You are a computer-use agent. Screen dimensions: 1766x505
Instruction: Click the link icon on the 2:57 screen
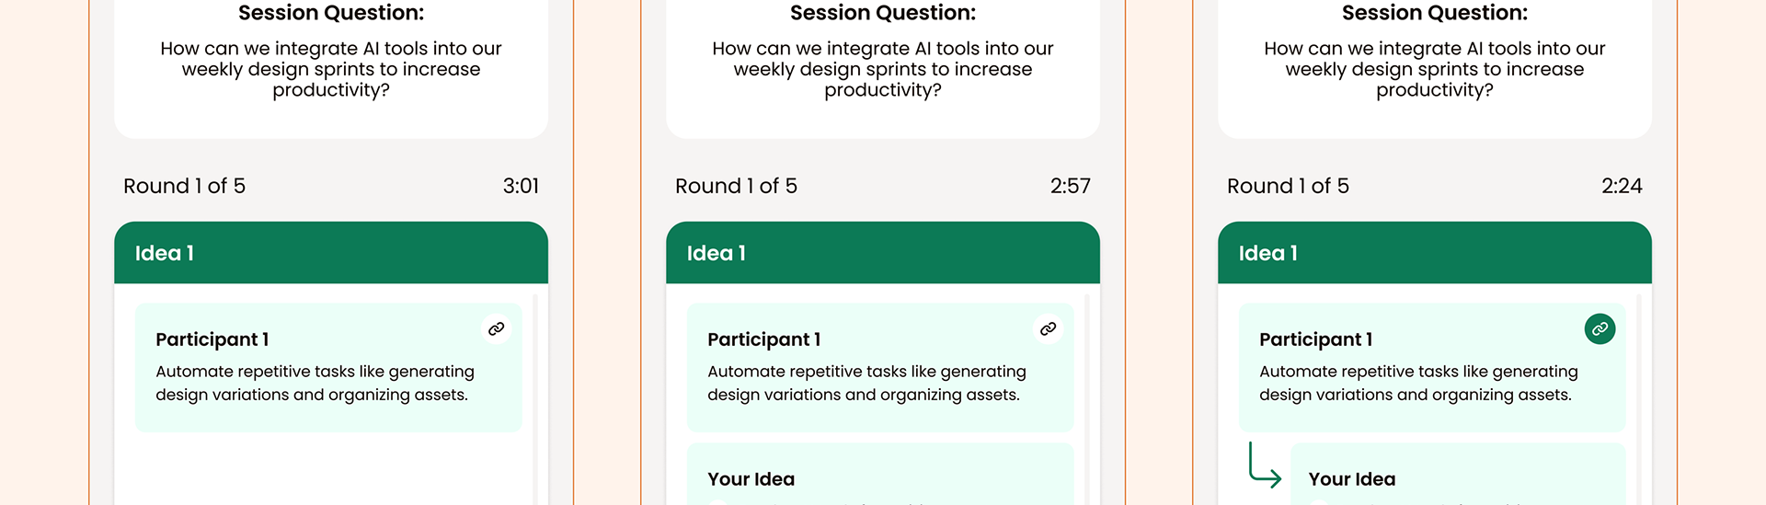click(x=1048, y=329)
